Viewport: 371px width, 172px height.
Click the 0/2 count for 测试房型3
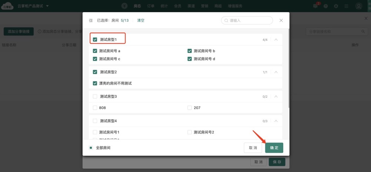tap(265, 97)
